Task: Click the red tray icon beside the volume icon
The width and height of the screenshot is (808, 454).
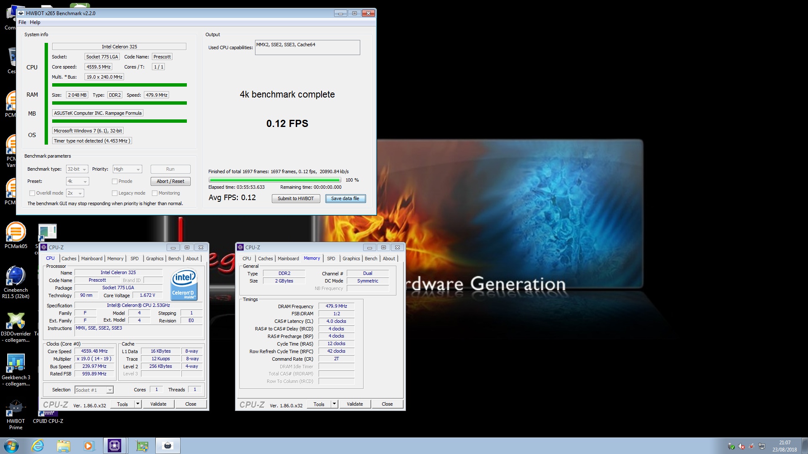Action: pos(752,446)
